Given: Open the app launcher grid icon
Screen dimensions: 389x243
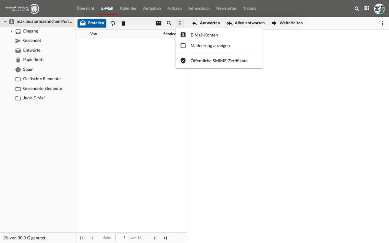Looking at the screenshot, I should 367,9.
